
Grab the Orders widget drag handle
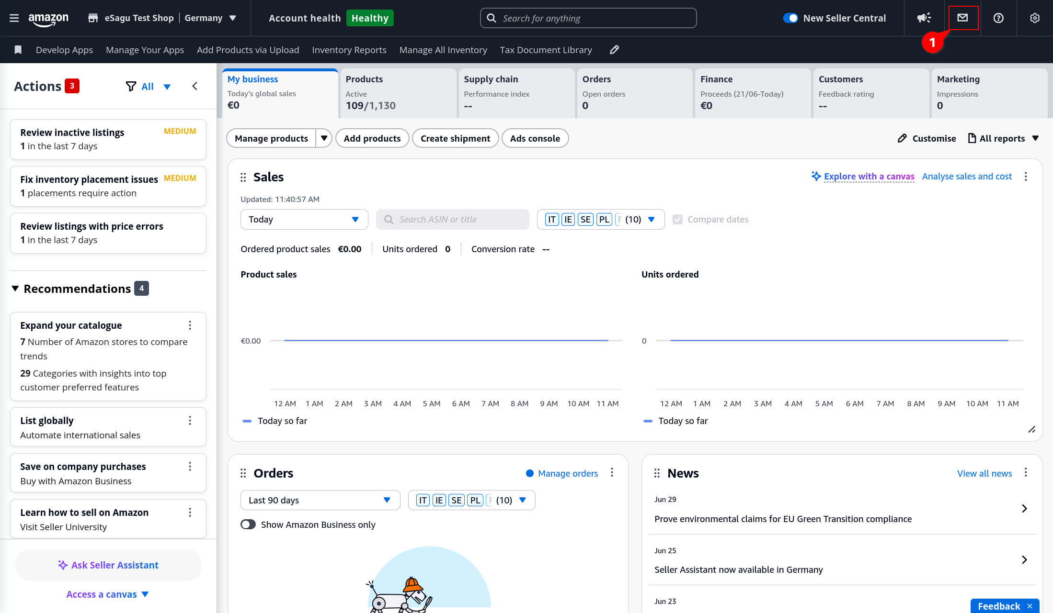click(x=243, y=473)
